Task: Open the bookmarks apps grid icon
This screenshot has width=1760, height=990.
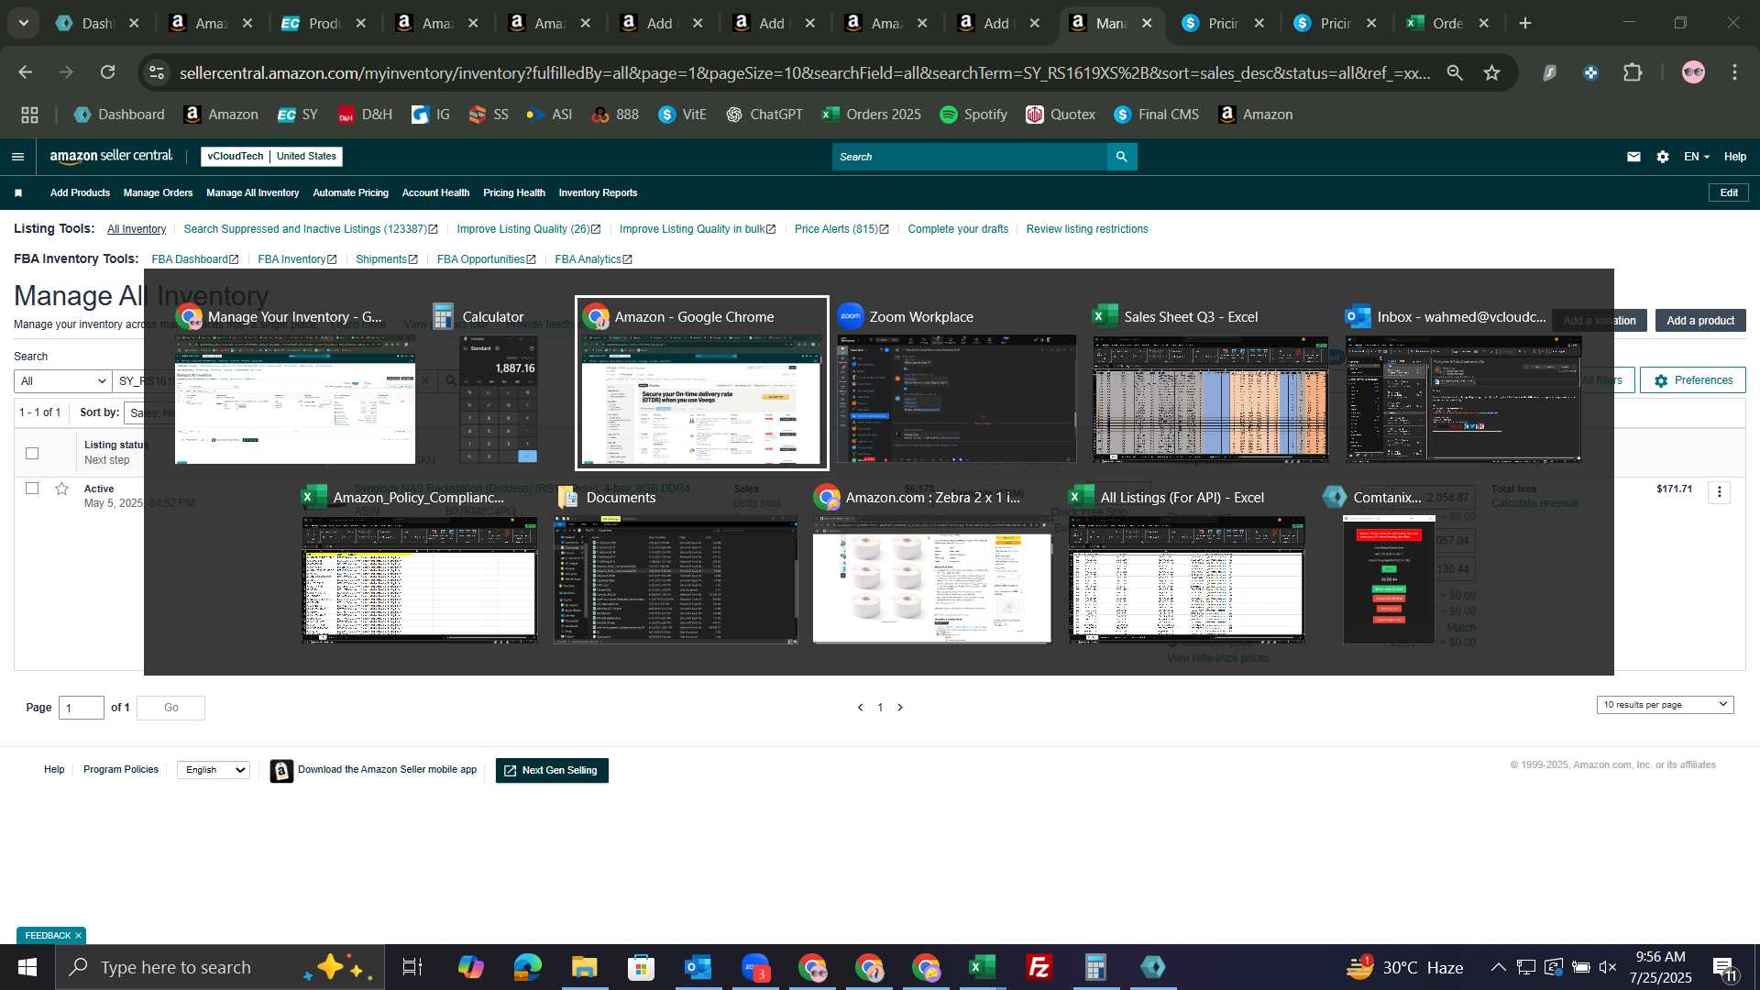Action: tap(29, 115)
